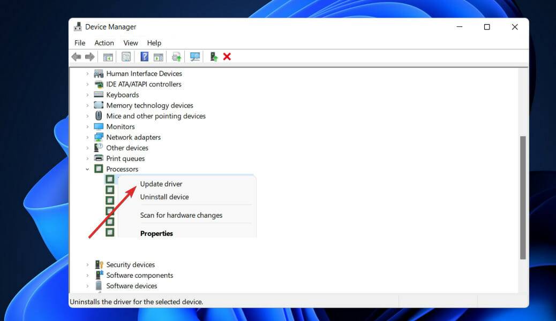556x321 pixels.
Task: Click the Forward navigation arrow
Action: (88, 56)
